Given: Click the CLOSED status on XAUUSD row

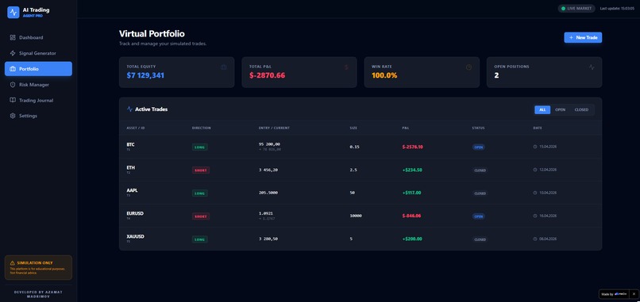Looking at the screenshot, I should click(x=480, y=239).
